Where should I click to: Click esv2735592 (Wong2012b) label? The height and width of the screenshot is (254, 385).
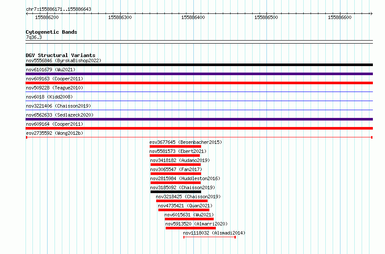[55, 133]
